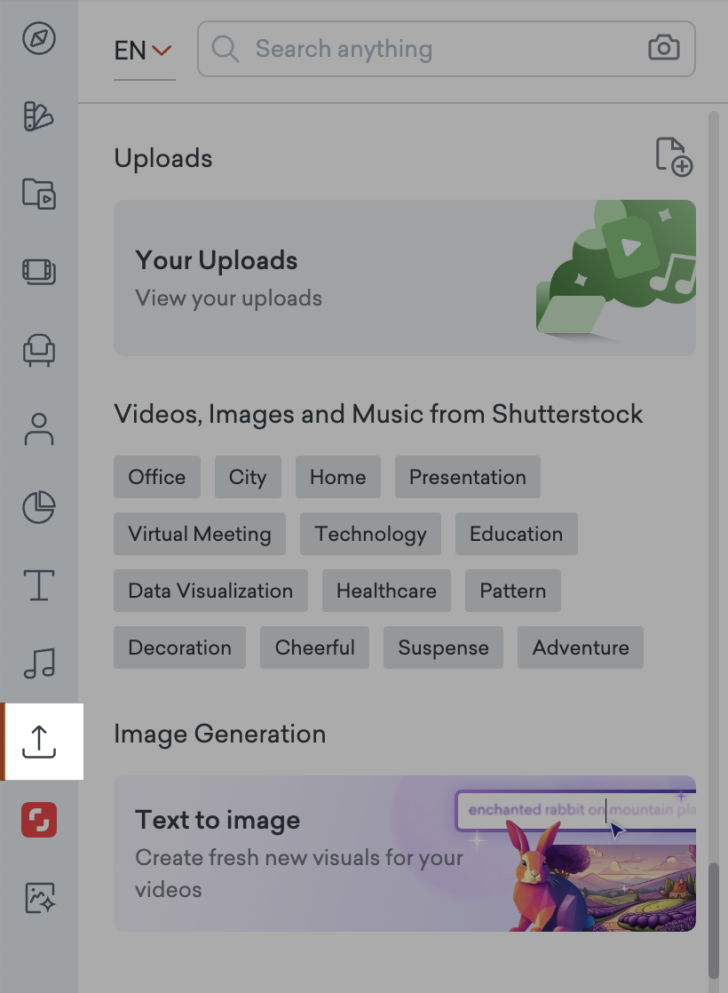Image resolution: width=728 pixels, height=993 pixels.
Task: Open the Elements furniture icon panel
Action: (38, 351)
